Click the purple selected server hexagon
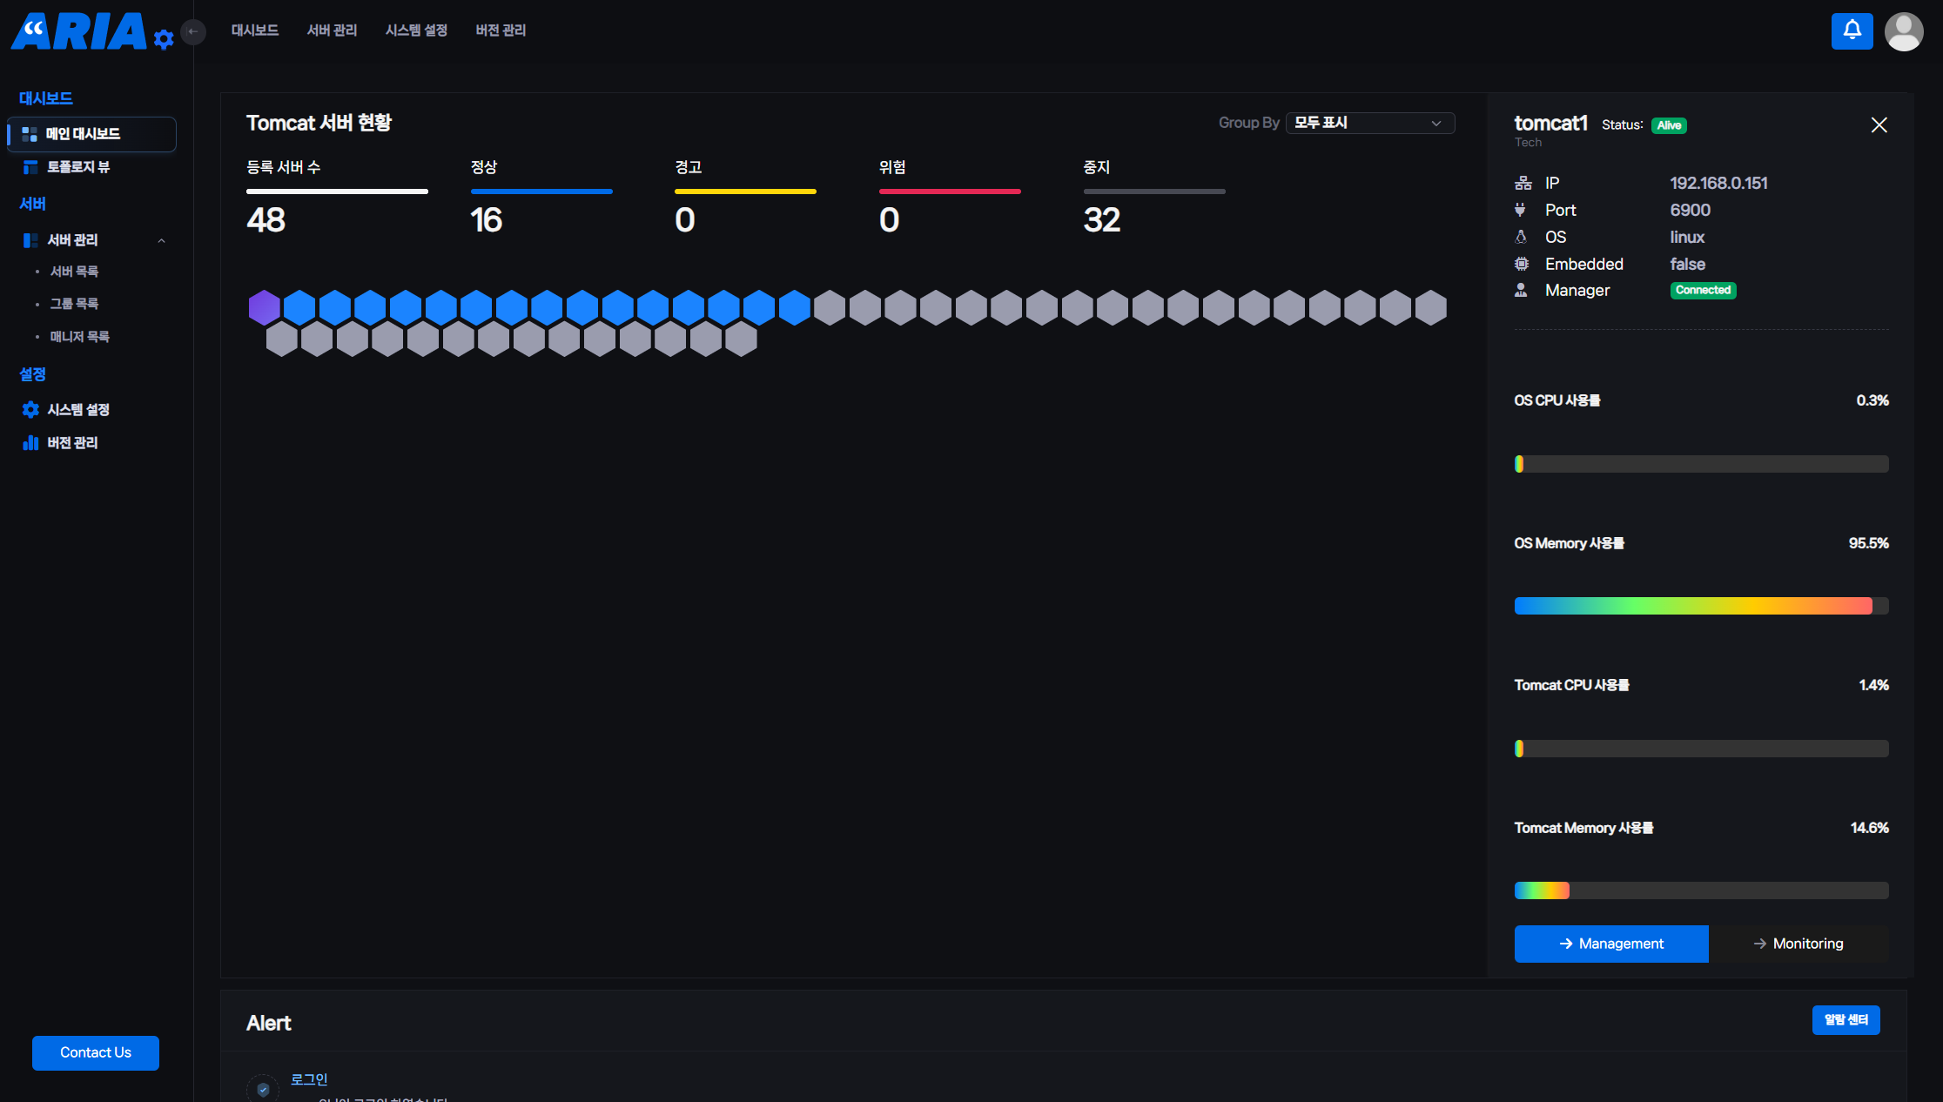1943x1102 pixels. pyautogui.click(x=264, y=307)
